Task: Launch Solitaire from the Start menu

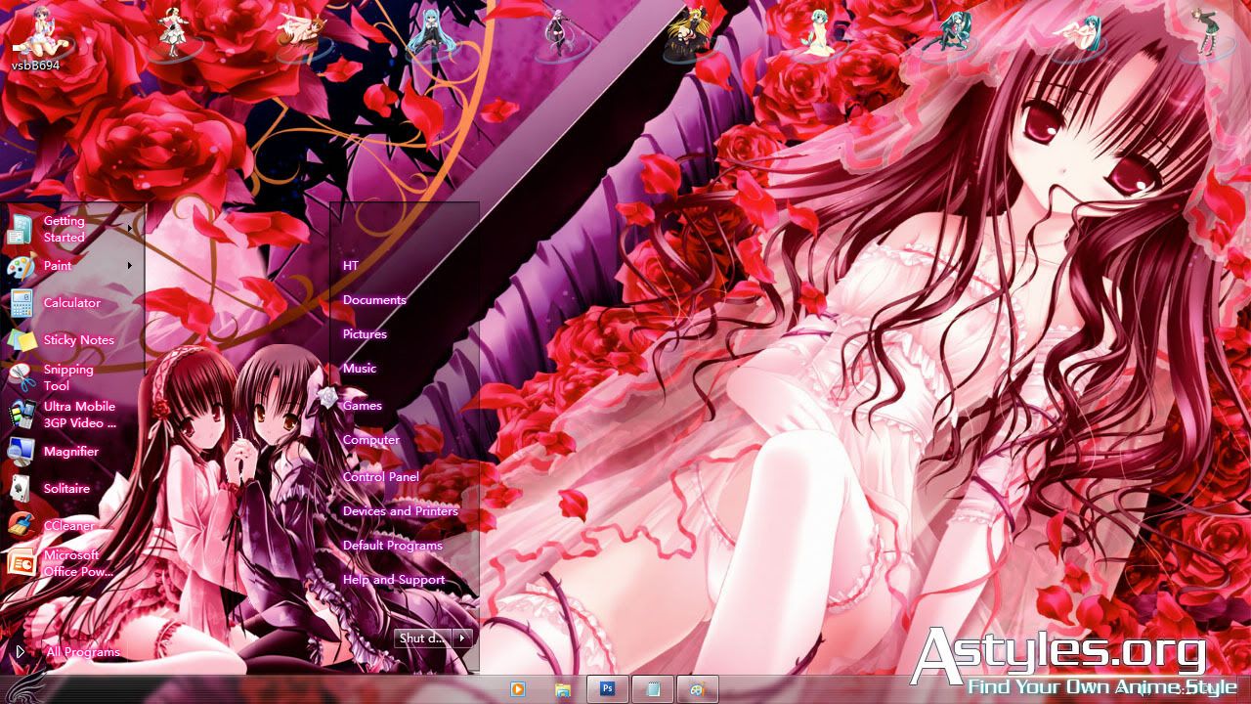Action: [65, 489]
